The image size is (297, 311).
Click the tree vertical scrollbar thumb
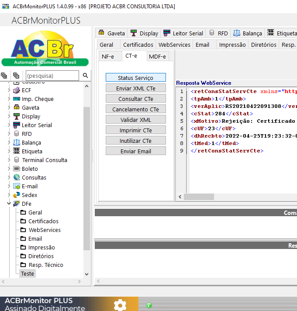86,179
